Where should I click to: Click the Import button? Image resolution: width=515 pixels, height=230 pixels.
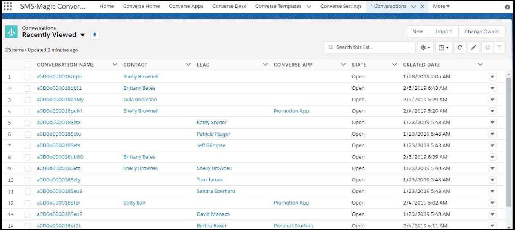point(444,32)
